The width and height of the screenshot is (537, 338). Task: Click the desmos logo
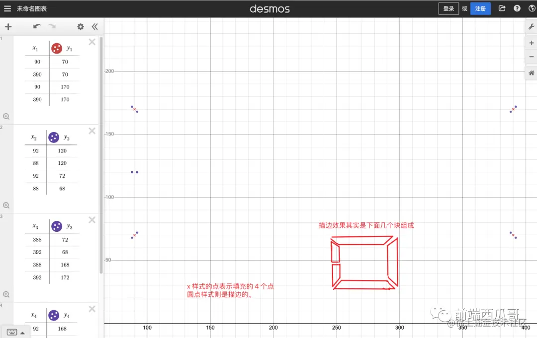pos(269,9)
